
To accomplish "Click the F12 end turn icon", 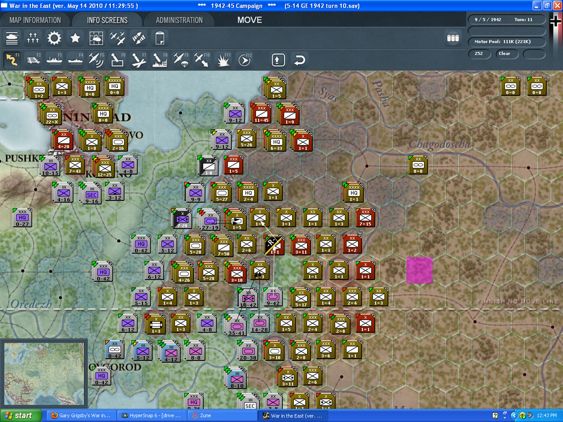I will pyautogui.click(x=244, y=60).
